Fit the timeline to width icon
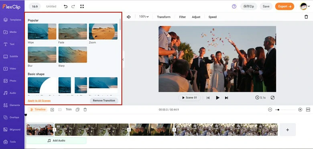This screenshot has height=149, width=313. 308,110
